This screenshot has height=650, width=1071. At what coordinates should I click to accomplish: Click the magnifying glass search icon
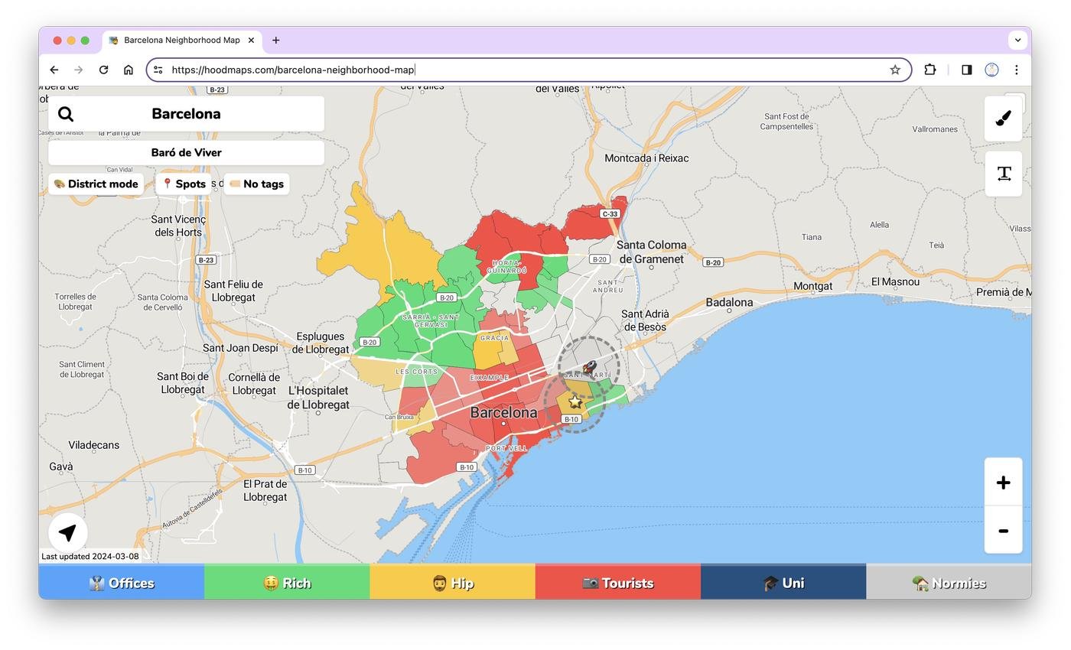point(66,114)
